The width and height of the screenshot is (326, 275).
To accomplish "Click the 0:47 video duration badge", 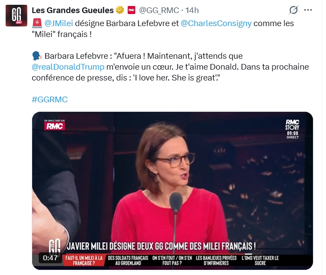I will 50,258.
